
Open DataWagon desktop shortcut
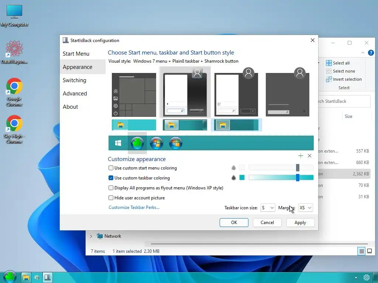14,52
